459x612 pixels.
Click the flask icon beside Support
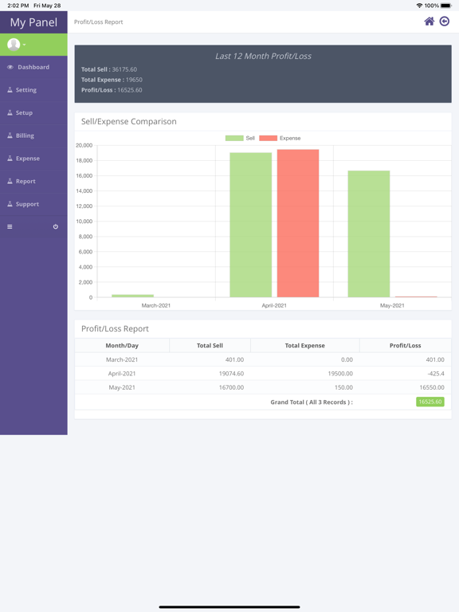(x=10, y=204)
